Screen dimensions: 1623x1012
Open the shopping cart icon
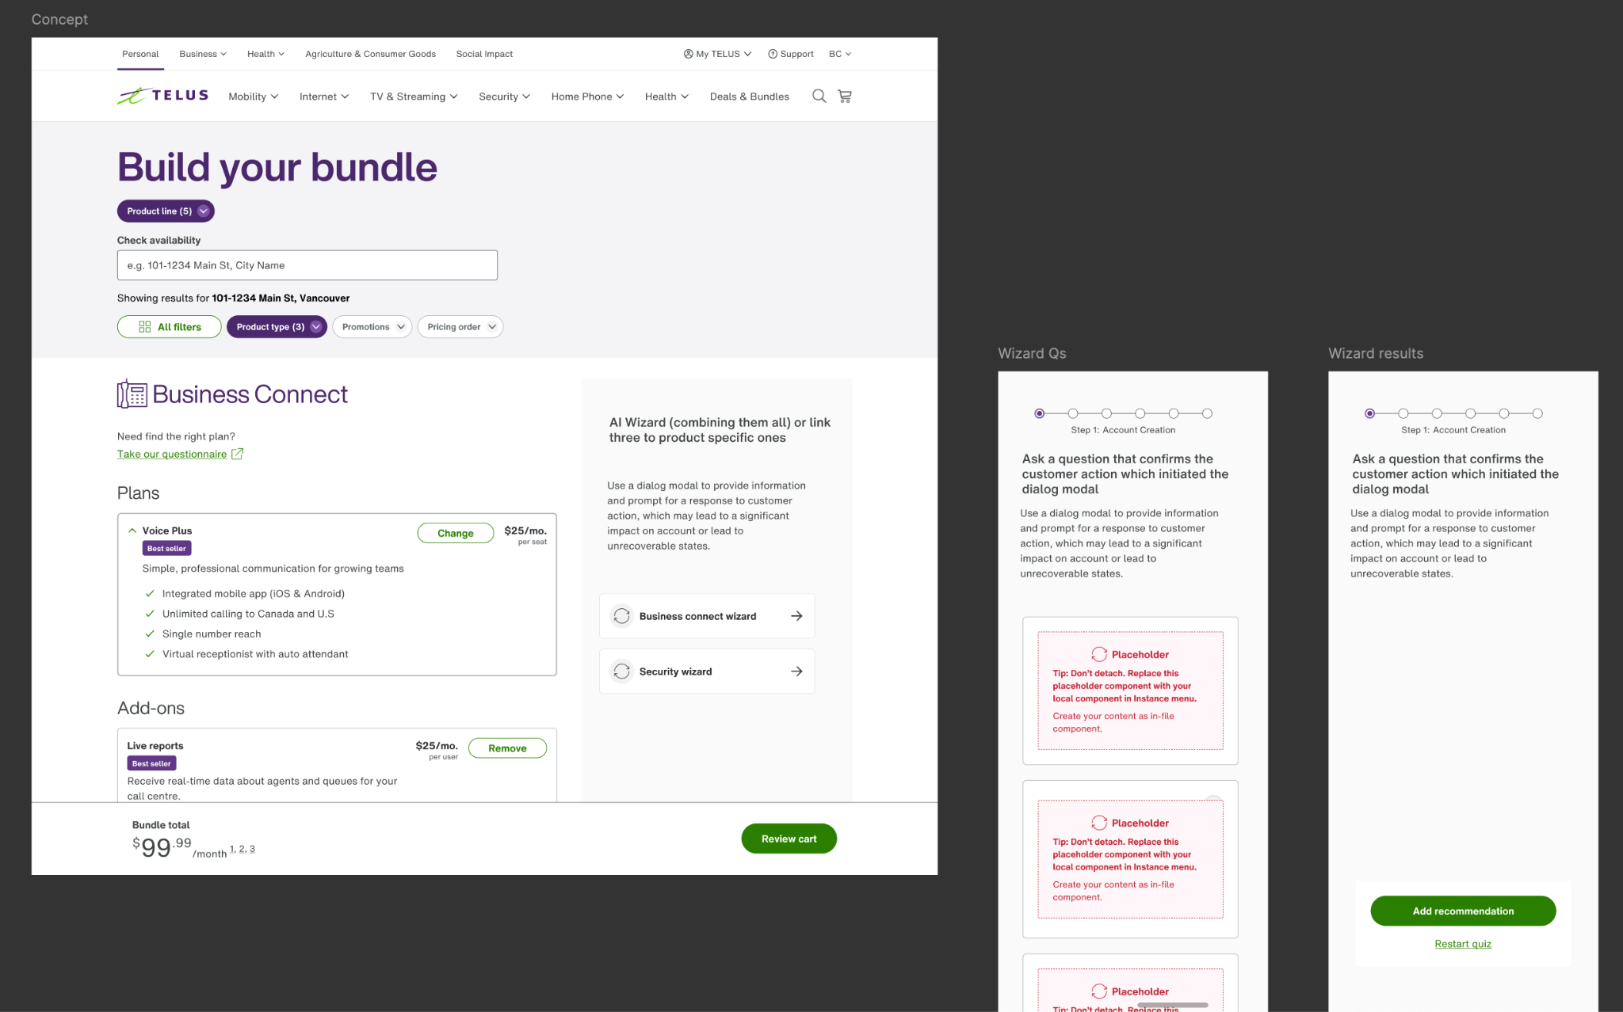tap(845, 96)
